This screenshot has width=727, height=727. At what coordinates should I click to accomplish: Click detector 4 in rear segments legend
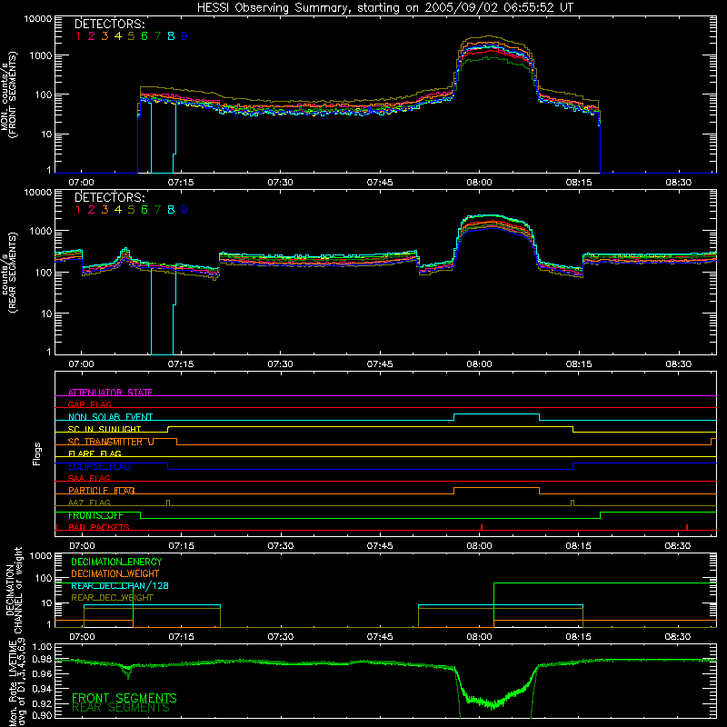tap(118, 210)
